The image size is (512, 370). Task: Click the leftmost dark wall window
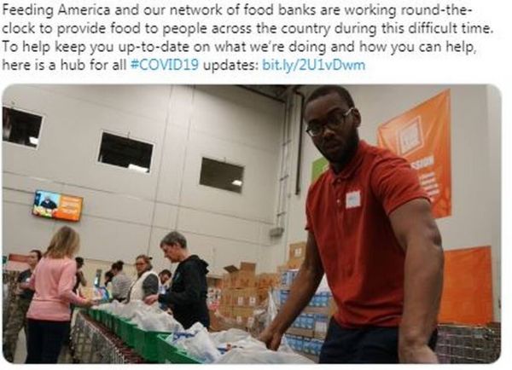(22, 126)
